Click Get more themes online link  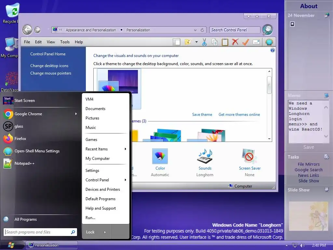pyautogui.click(x=239, y=115)
